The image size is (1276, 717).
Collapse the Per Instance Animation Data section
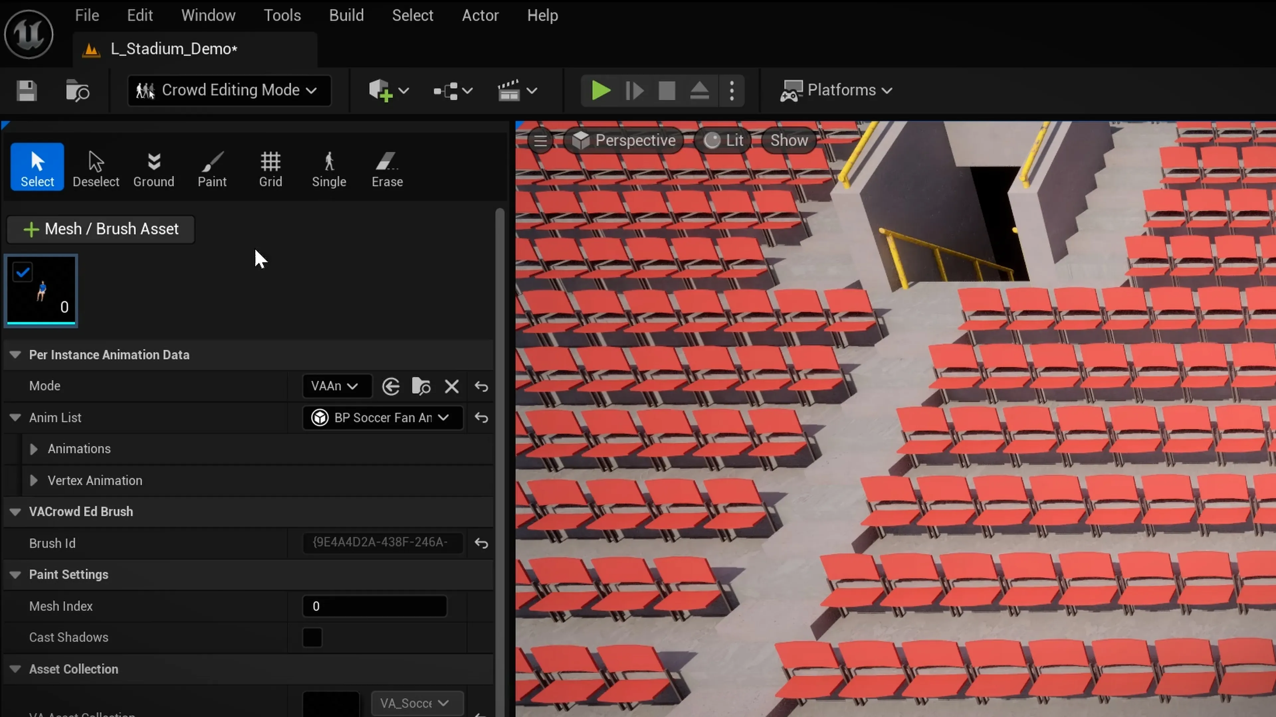pos(15,355)
